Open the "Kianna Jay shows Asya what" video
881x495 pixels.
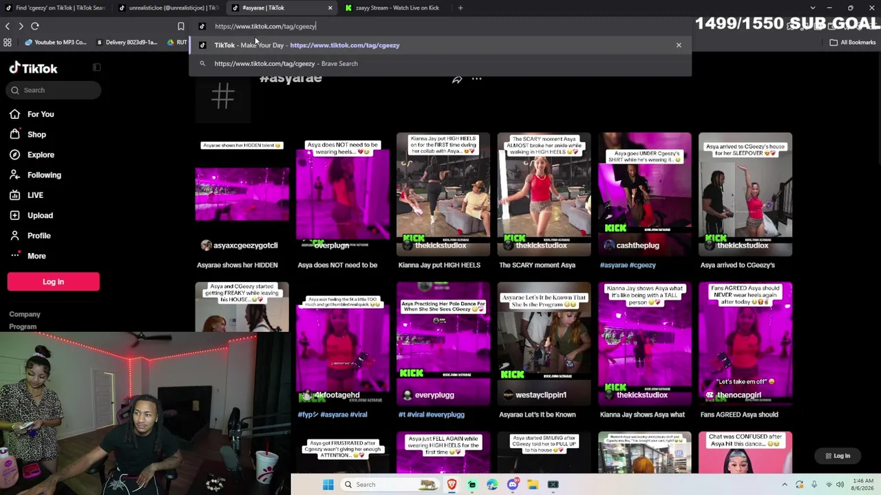coord(644,344)
